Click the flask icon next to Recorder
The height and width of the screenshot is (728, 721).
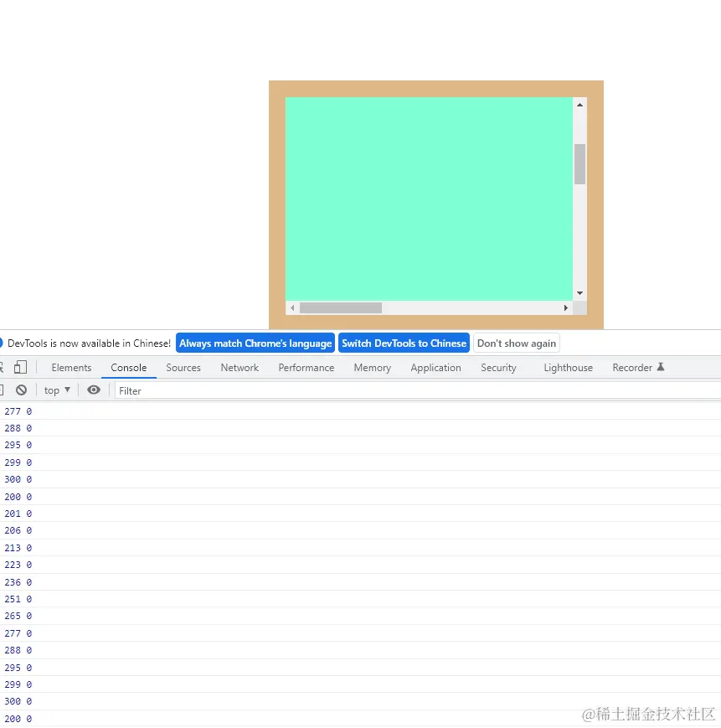(661, 366)
